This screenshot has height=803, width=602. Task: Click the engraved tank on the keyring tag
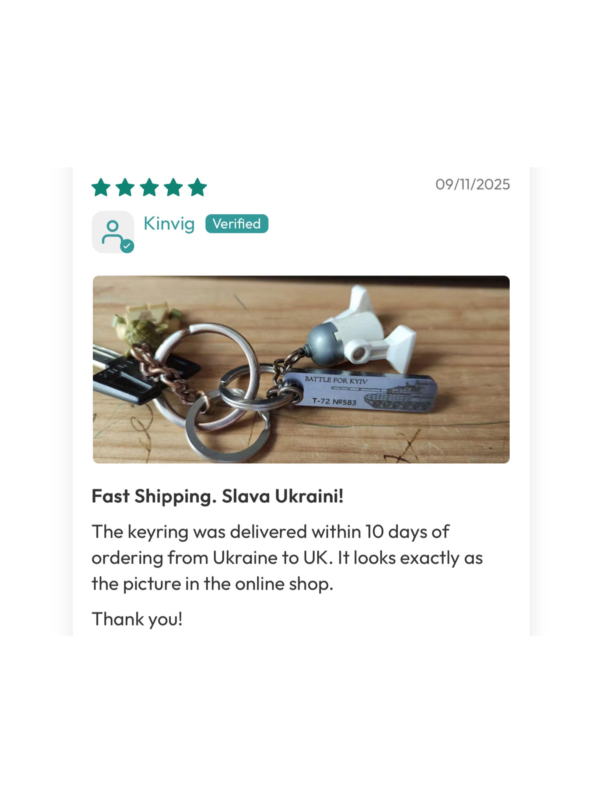397,395
